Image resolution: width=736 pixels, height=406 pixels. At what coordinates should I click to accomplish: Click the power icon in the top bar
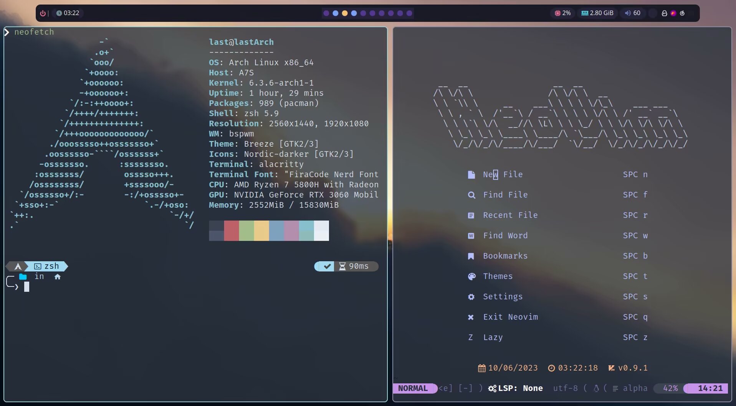click(x=43, y=13)
